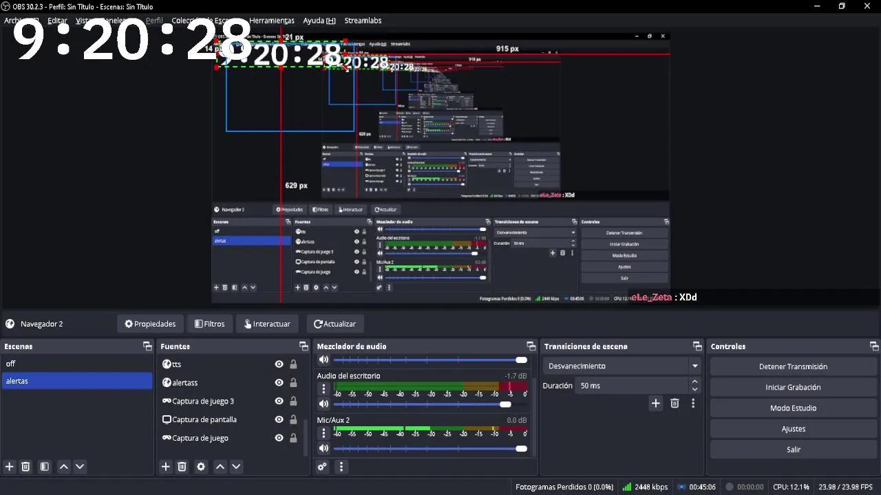Screen dimensions: 881x495
Task: Open the Streamlabs menu
Action: pyautogui.click(x=363, y=21)
